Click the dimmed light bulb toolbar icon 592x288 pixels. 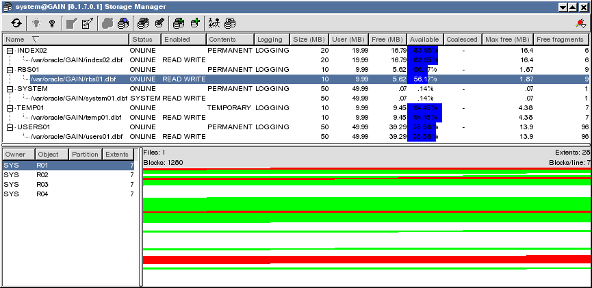click(x=36, y=23)
